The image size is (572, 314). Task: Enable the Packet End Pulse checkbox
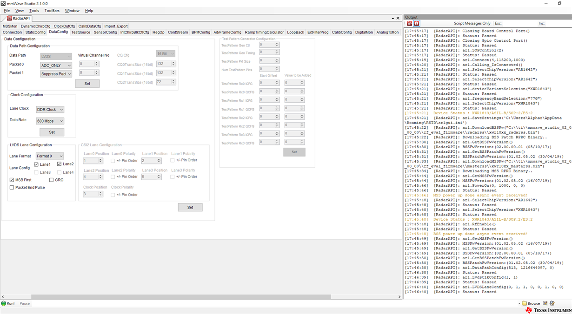point(12,188)
